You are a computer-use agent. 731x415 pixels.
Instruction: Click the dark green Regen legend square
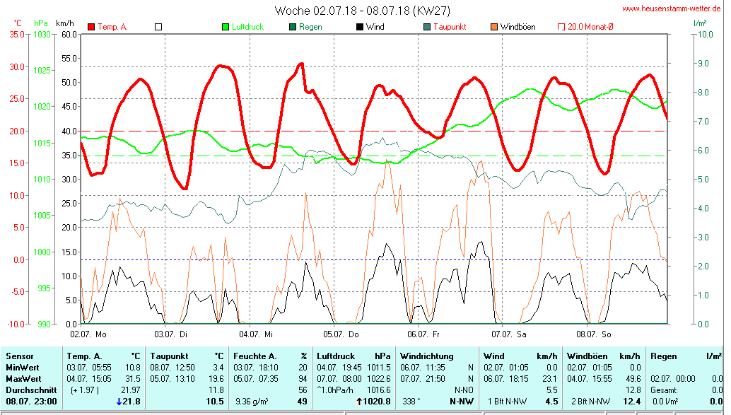[x=293, y=27]
